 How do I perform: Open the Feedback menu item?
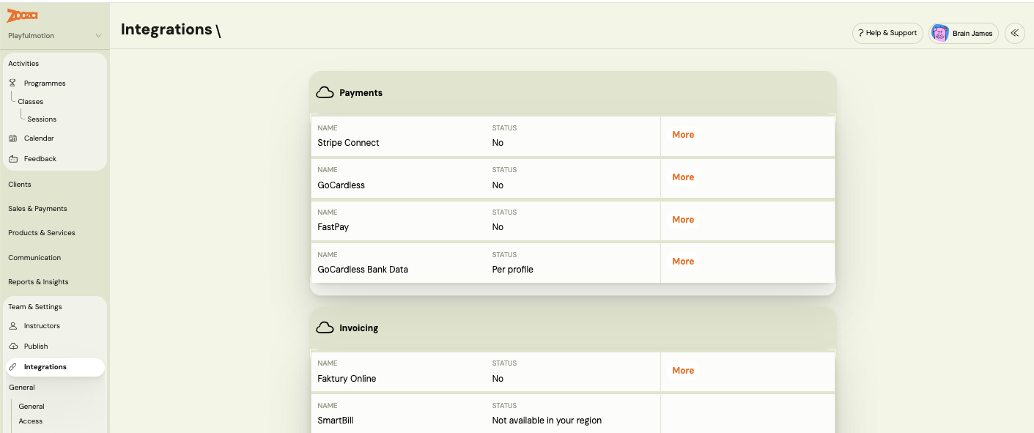click(40, 158)
